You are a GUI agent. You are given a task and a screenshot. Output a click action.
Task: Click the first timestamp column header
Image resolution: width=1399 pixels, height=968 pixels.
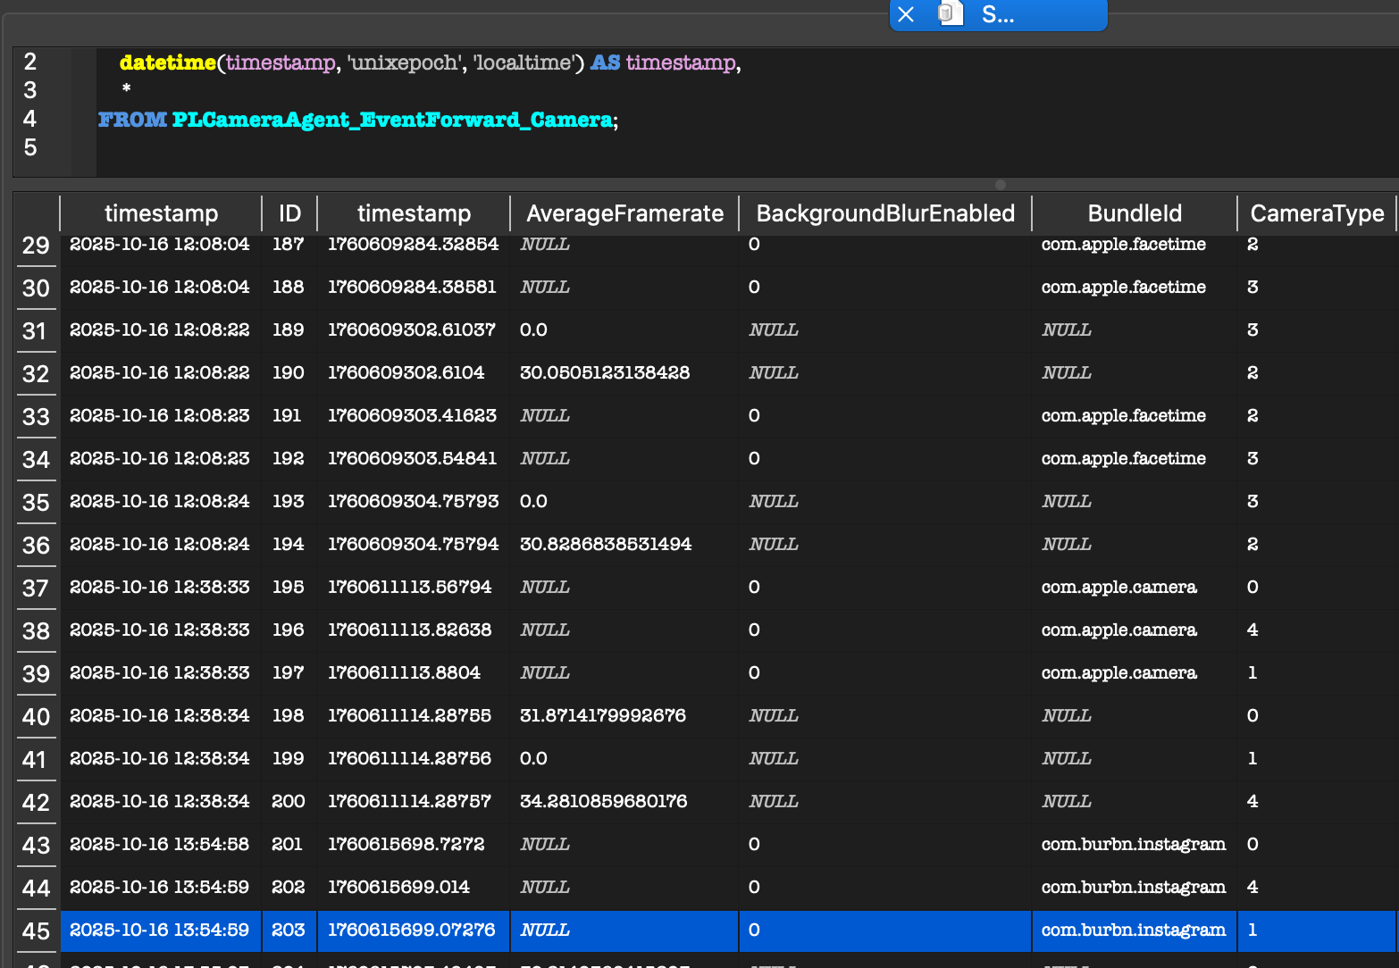pyautogui.click(x=161, y=213)
